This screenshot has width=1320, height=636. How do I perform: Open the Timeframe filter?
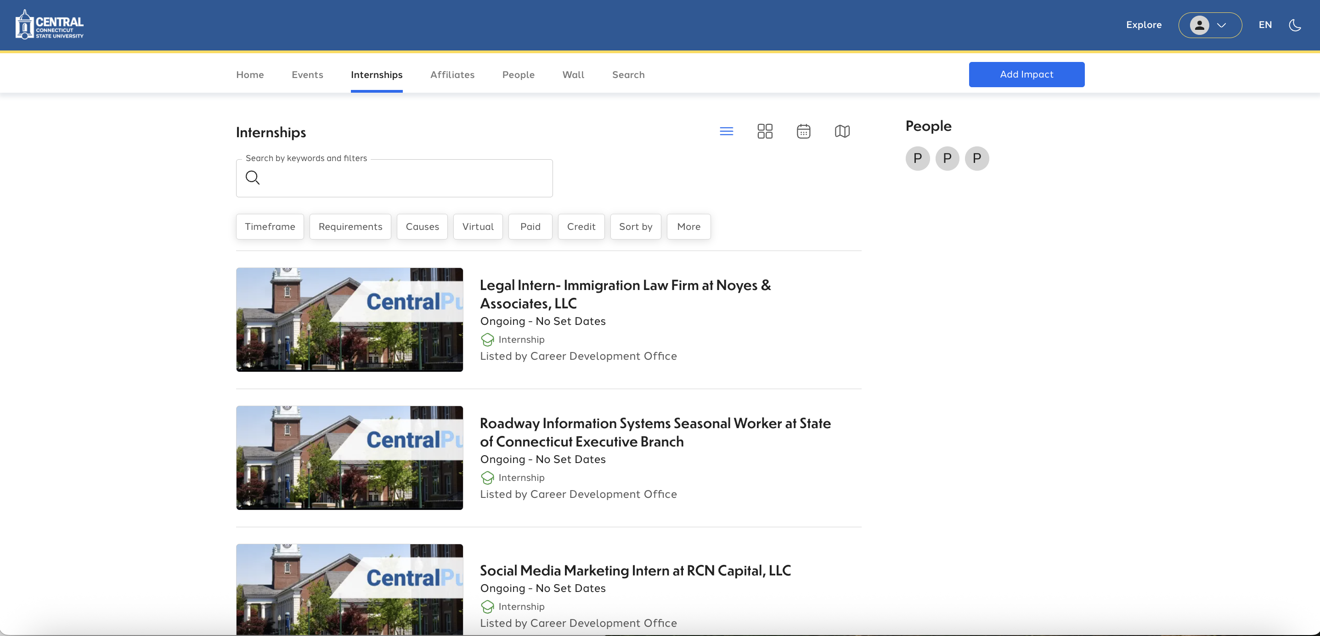(270, 227)
